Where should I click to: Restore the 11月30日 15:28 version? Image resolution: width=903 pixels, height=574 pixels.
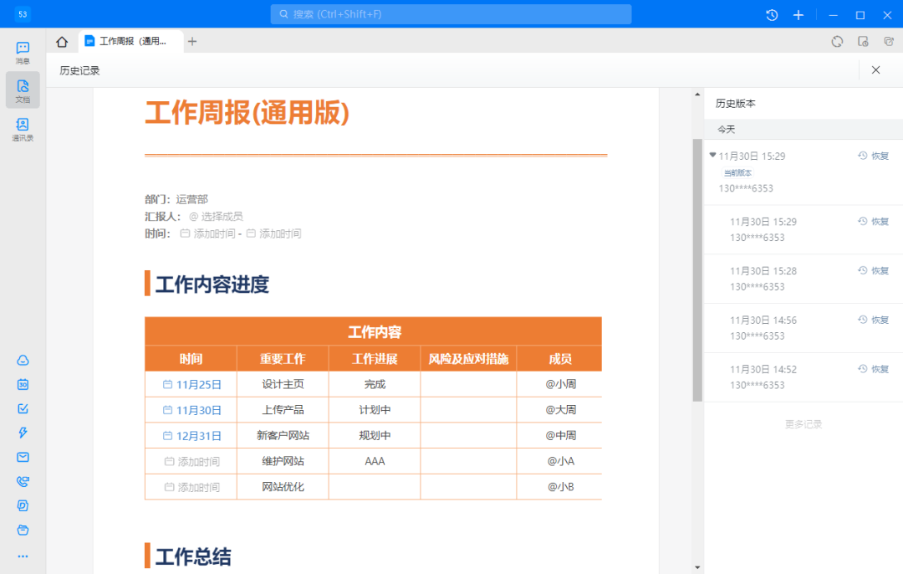coord(873,270)
